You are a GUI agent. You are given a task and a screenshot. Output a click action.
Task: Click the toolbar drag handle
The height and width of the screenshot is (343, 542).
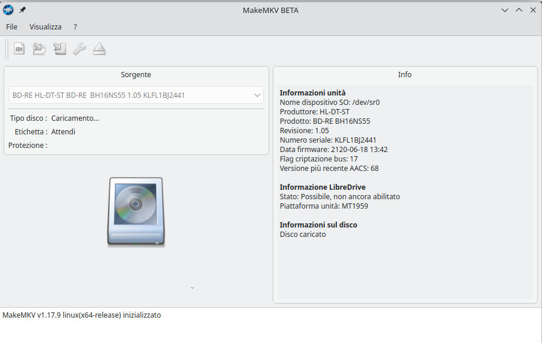[x=6, y=49]
